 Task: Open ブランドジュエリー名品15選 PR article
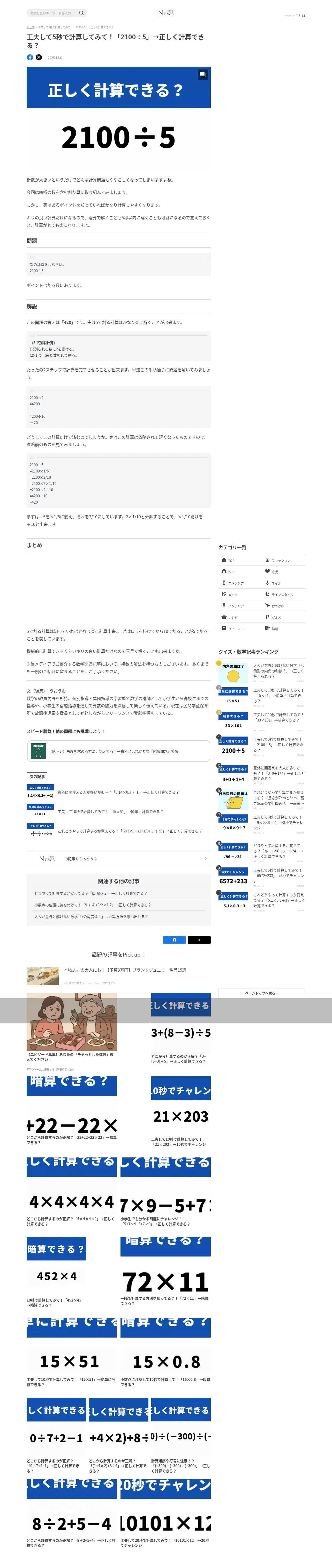tap(118, 976)
